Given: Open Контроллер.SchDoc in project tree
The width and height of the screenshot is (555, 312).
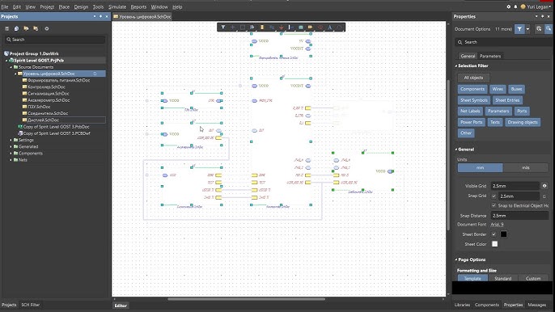Looking at the screenshot, I should (x=46, y=87).
